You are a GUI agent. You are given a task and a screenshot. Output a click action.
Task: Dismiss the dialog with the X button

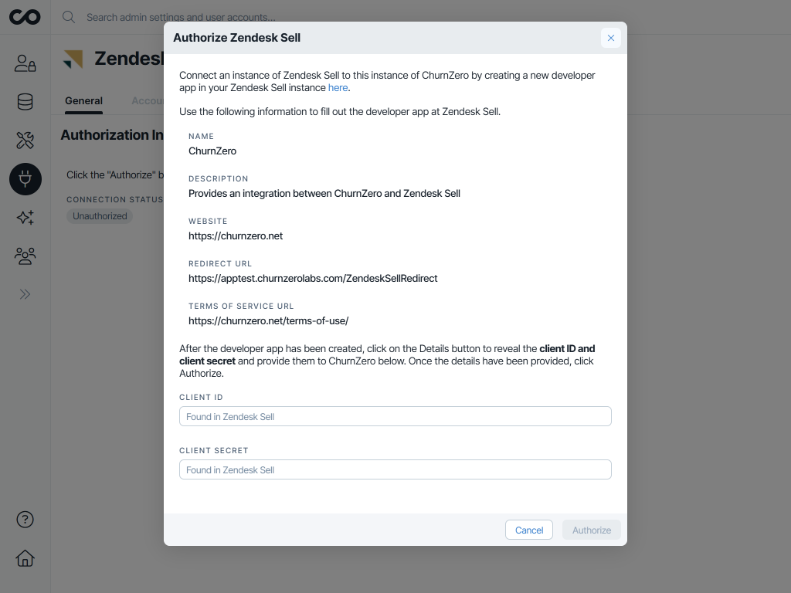(x=610, y=37)
